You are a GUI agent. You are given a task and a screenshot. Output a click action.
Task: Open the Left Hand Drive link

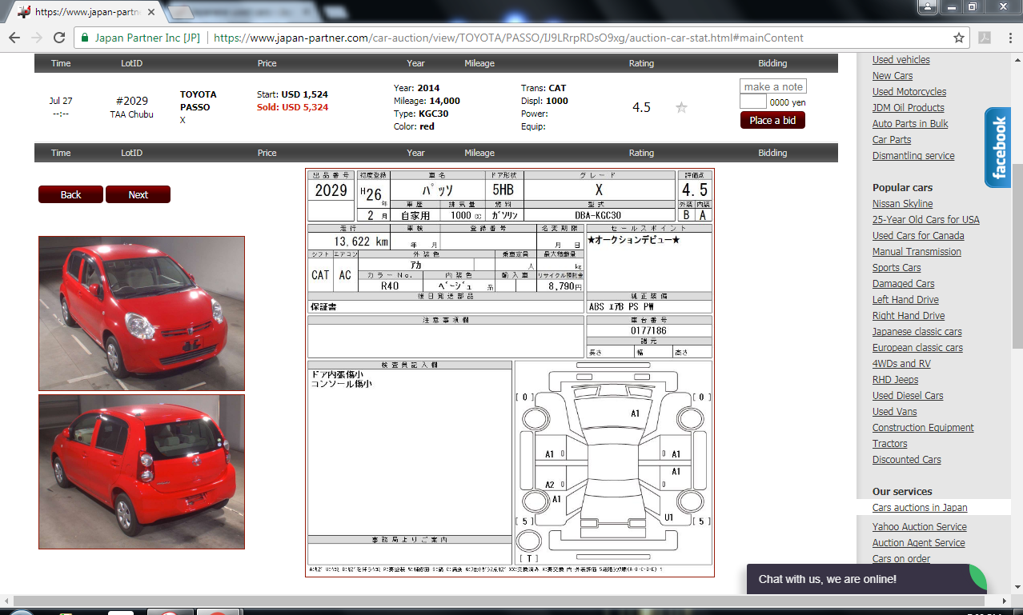click(905, 300)
